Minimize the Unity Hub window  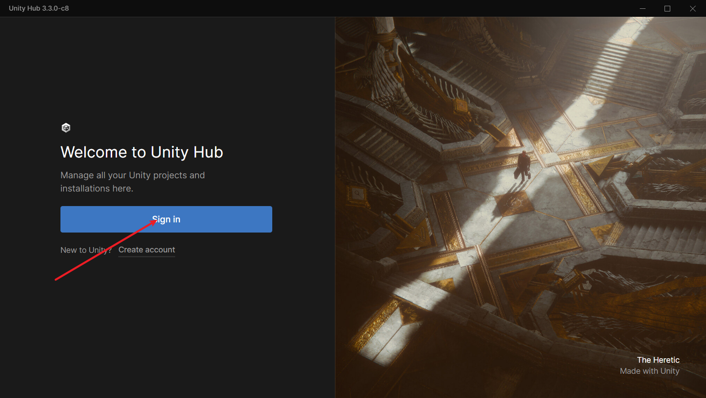tap(642, 8)
